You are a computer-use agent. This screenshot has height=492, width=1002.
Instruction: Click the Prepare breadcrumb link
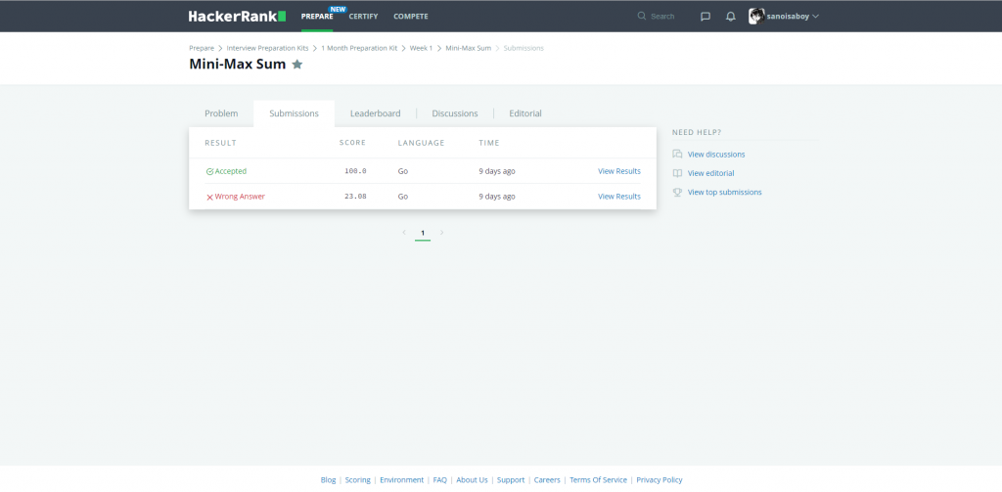click(202, 48)
